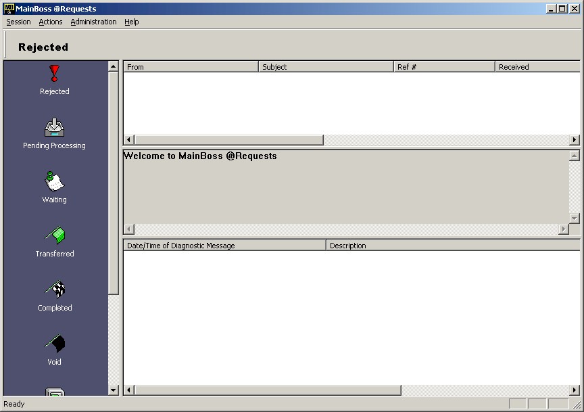Open the Administration menu
This screenshot has width=584, height=412.
click(x=93, y=22)
